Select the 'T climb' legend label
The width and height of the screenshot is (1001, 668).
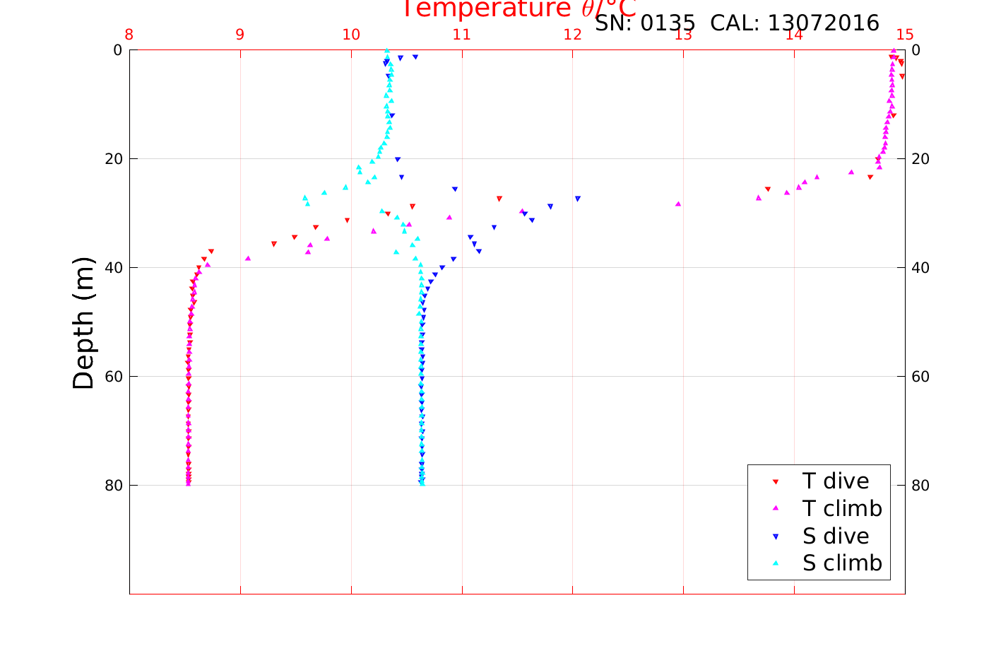click(x=842, y=508)
